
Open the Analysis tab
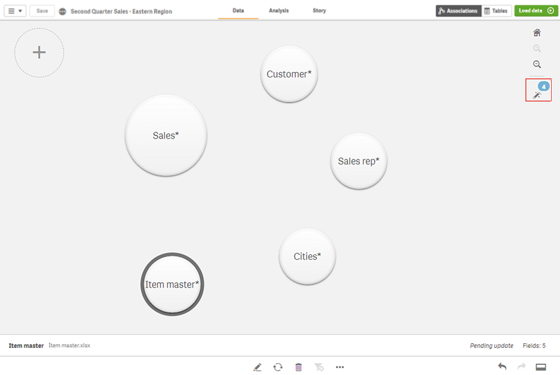click(279, 11)
